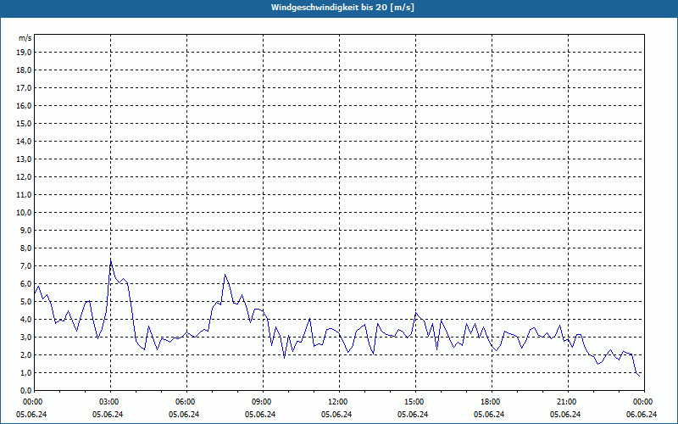Click the chart title 'Windgeschwindigkeit bis 20 [m/s]'

click(x=342, y=8)
